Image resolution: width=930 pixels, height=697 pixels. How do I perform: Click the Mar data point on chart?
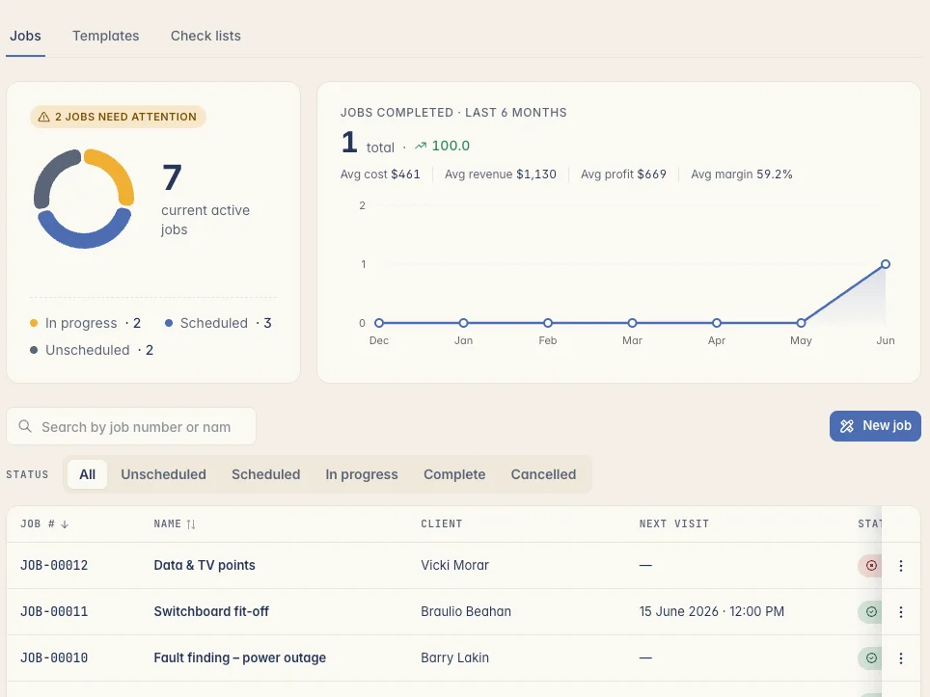coord(632,323)
